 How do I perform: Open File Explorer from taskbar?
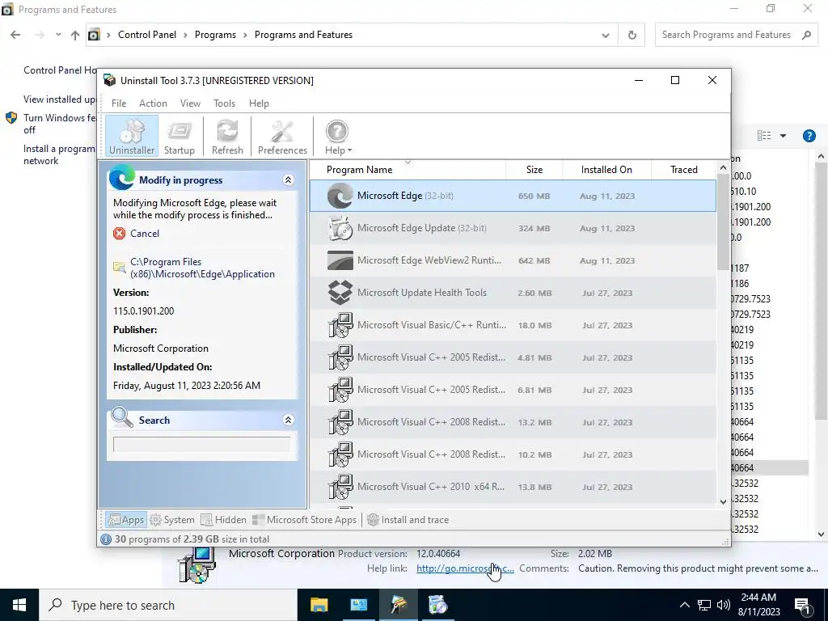pos(319,605)
